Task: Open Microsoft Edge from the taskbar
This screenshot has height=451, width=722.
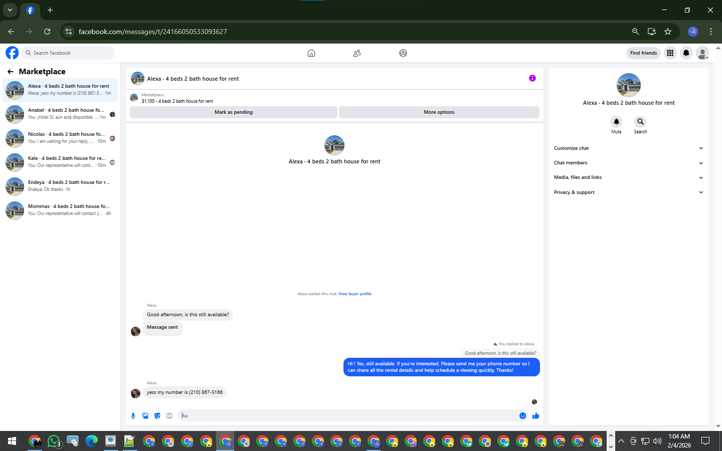Action: 92,441
